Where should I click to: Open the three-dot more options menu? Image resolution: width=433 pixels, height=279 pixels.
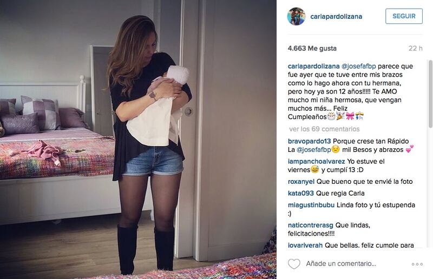point(417,264)
